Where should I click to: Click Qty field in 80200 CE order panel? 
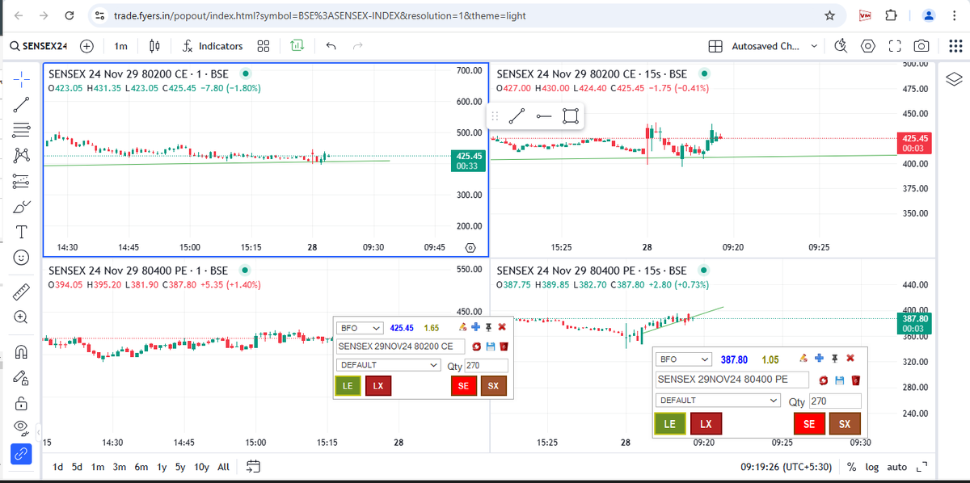[487, 366]
